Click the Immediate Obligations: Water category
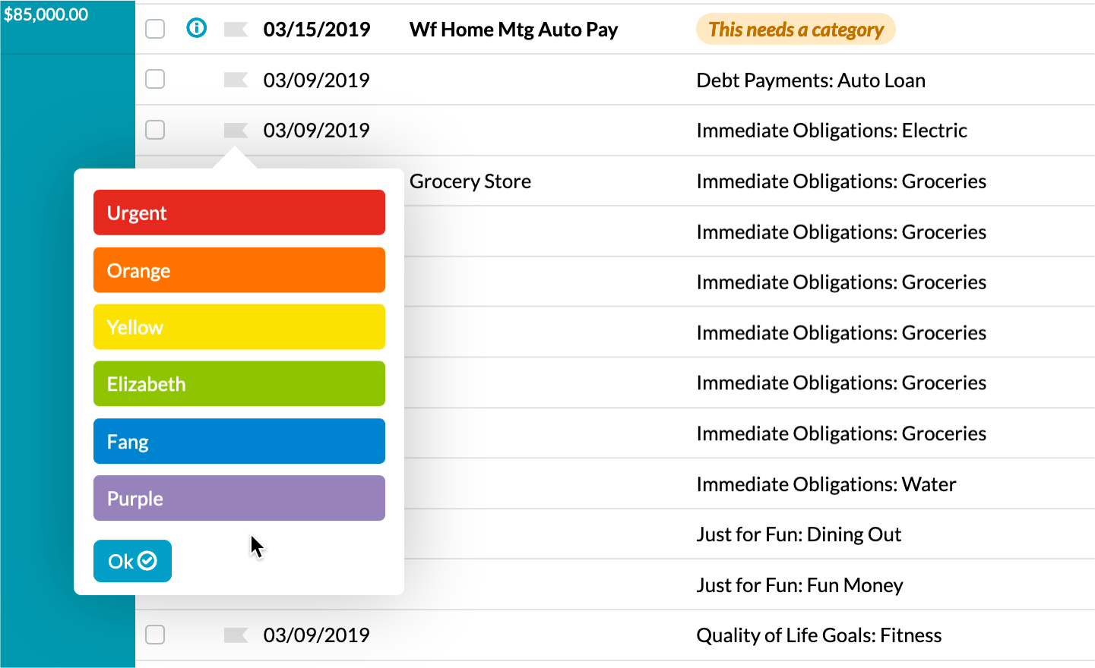1095x668 pixels. [826, 484]
